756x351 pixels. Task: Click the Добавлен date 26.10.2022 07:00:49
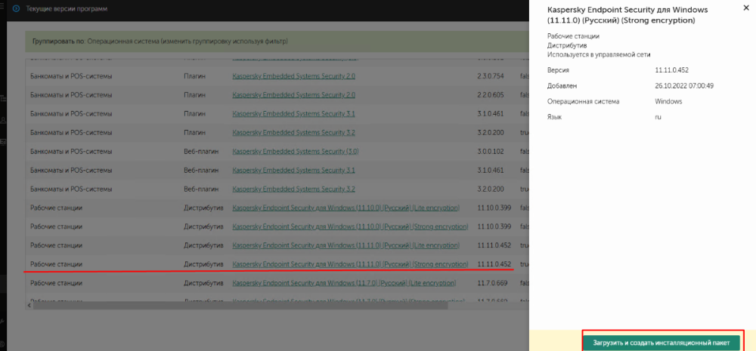pyautogui.click(x=684, y=86)
